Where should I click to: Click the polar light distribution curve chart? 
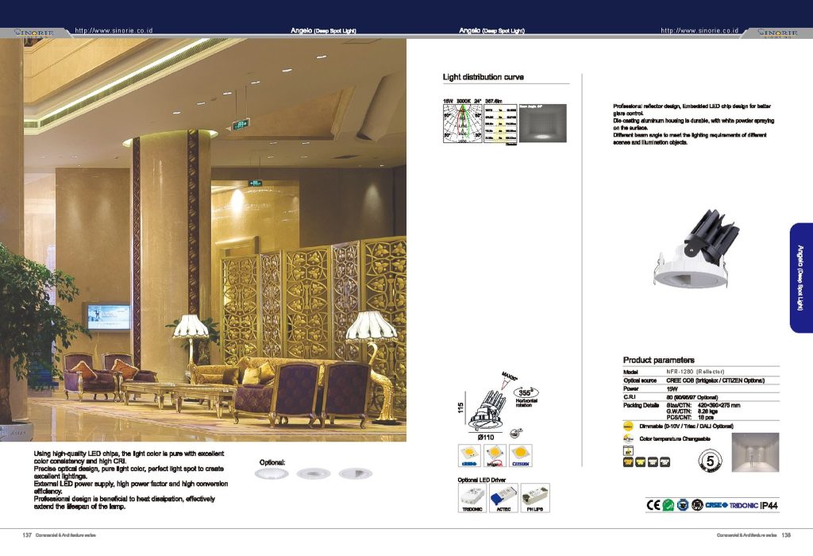(461, 124)
